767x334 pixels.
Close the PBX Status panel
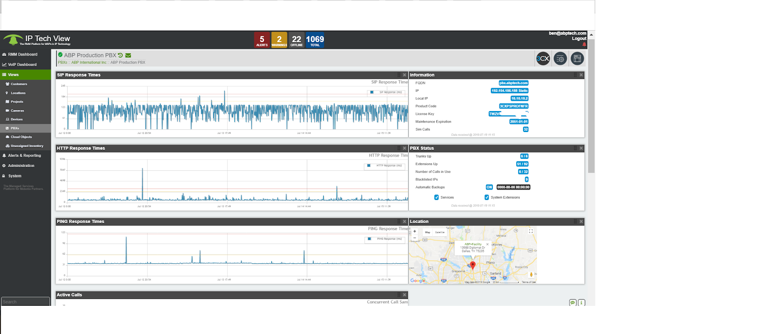581,148
